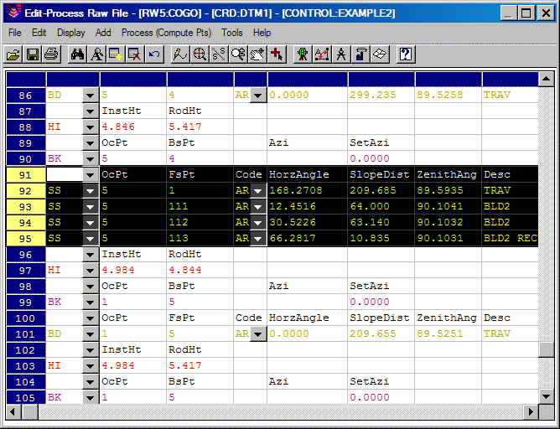Click rod height cell 4.844
560x429 pixels.
tap(200, 270)
